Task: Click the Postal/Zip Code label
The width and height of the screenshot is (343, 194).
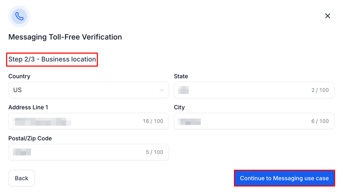Action: pyautogui.click(x=30, y=139)
